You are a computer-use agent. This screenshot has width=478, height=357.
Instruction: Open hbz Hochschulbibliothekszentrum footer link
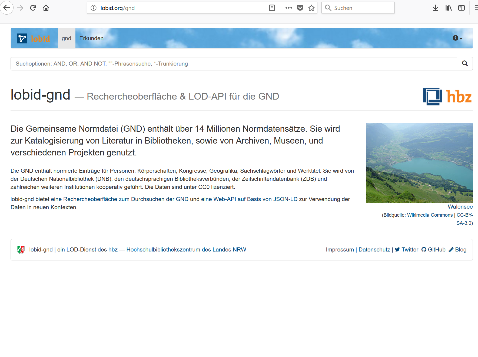(x=177, y=250)
